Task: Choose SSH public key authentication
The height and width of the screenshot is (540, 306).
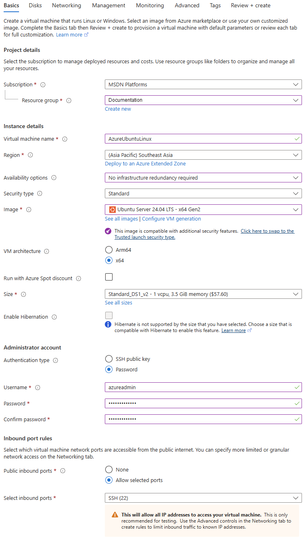Action: (109, 359)
